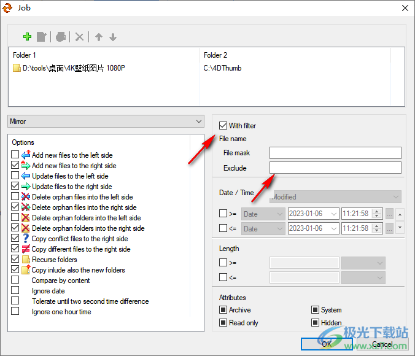Click crossed folder icon for orphan folders right side
Screen dimensions: 415x356
coord(26,228)
